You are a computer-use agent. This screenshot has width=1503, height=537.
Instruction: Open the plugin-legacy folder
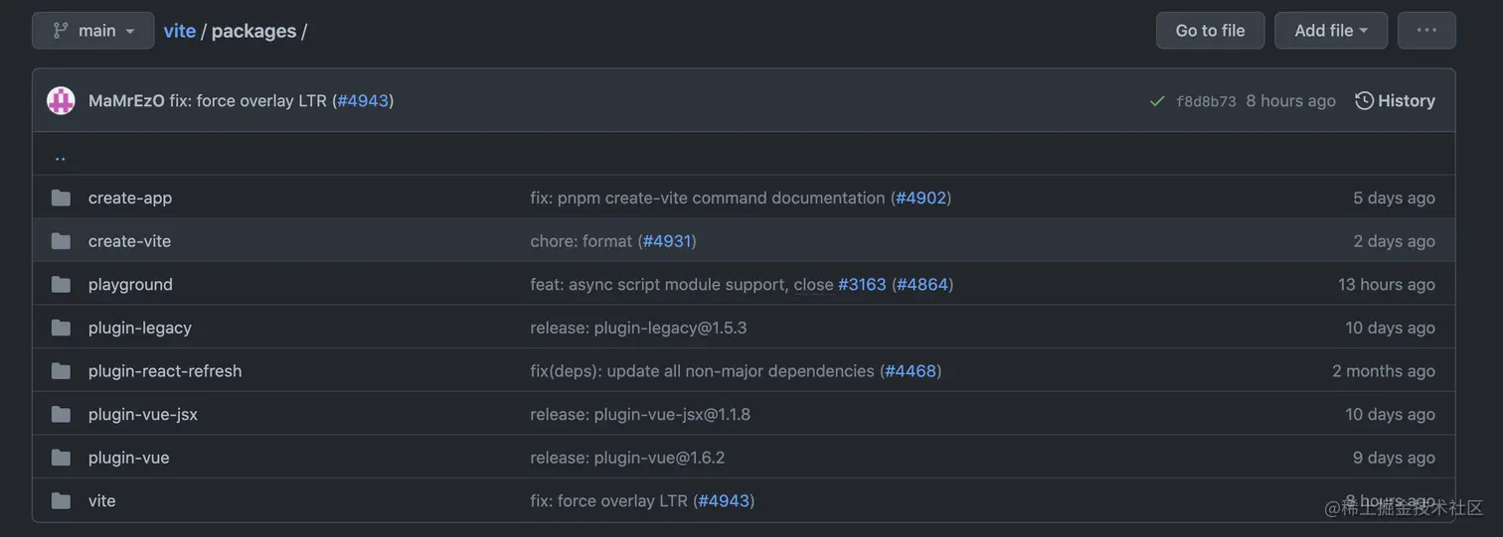(140, 328)
